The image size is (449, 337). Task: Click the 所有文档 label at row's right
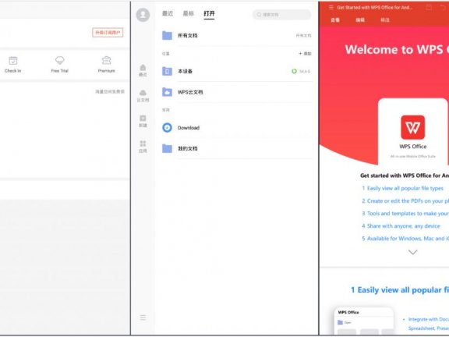click(303, 36)
